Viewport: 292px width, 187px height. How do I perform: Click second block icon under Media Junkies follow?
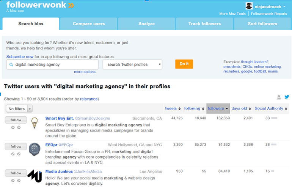click(19, 181)
